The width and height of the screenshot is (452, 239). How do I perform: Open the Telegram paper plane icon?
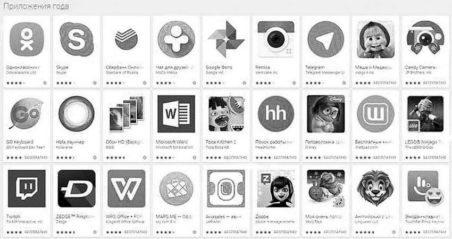(326, 39)
